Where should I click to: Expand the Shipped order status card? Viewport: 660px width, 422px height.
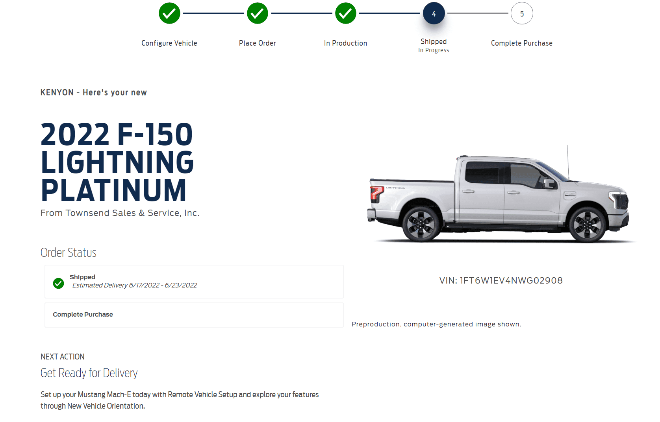(x=194, y=282)
